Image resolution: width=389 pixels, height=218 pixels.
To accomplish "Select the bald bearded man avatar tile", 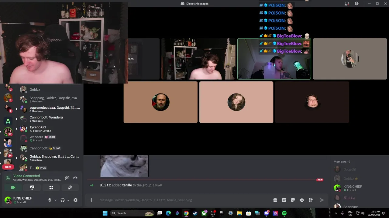I will pyautogui.click(x=160, y=102).
